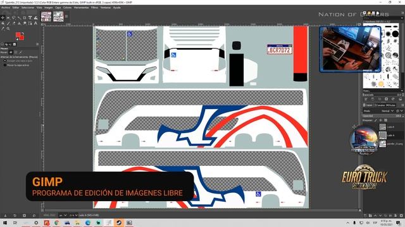Select the Smudge tool
Screen dimensions: 405x227
point(25,23)
